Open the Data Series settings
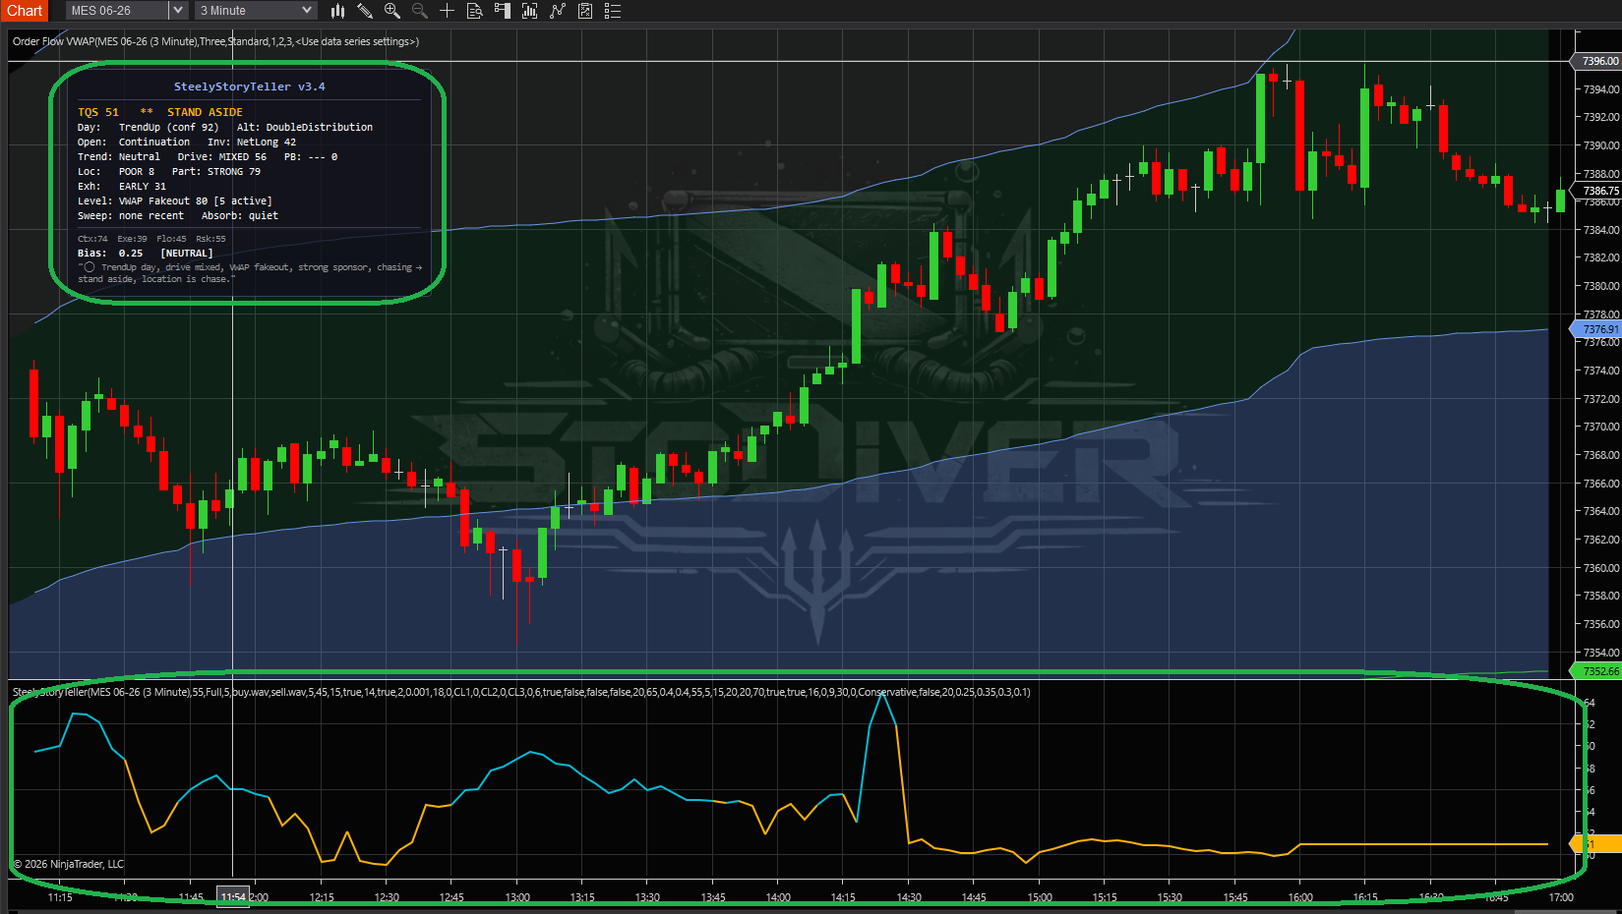Screen dimensions: 1622x914 point(529,11)
